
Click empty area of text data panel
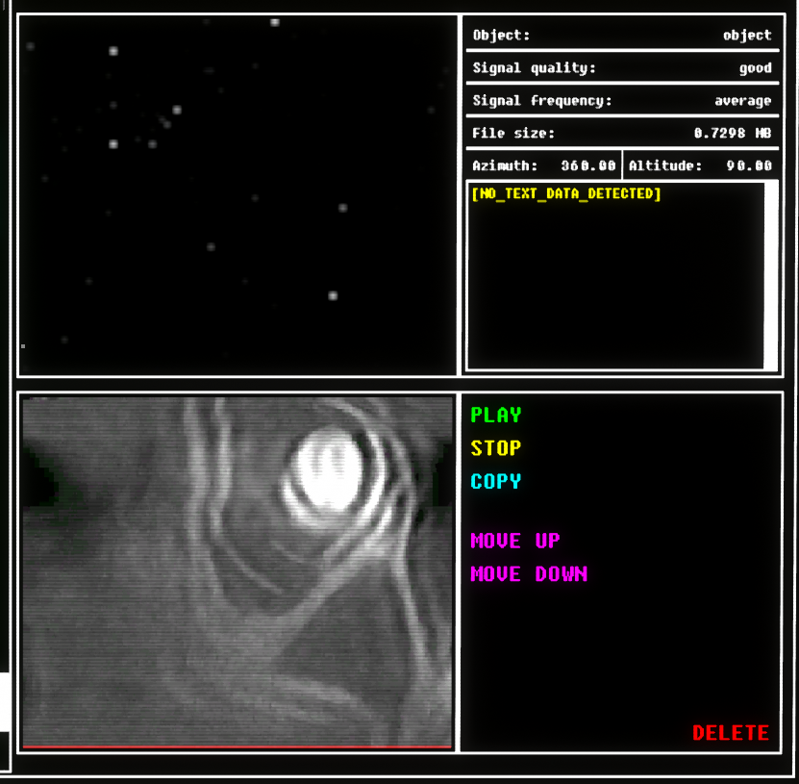click(x=615, y=289)
